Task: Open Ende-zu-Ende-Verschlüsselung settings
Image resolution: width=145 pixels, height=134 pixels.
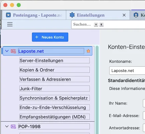Action: point(54,108)
